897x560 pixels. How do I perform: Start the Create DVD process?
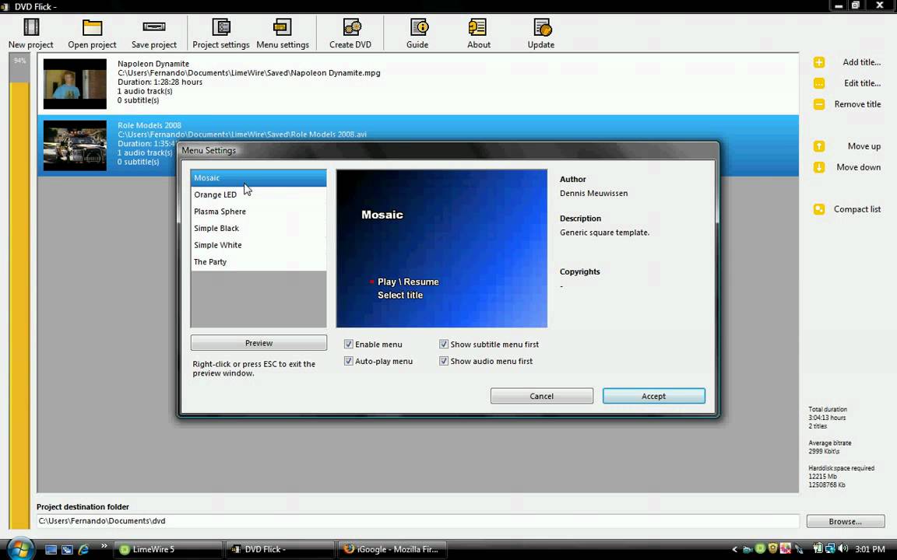pos(350,33)
